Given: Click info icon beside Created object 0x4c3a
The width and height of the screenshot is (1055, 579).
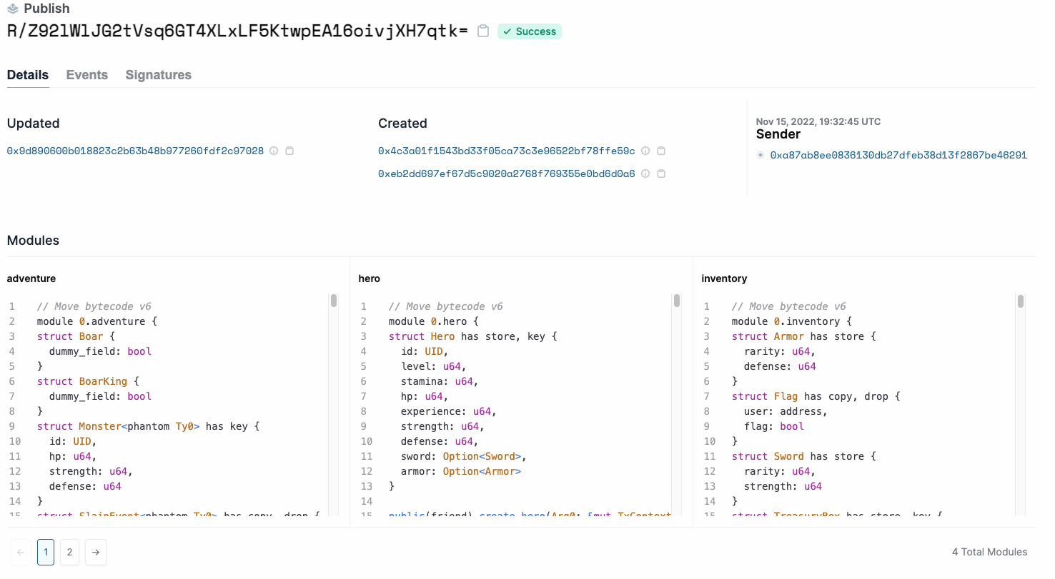Looking at the screenshot, I should tap(645, 151).
